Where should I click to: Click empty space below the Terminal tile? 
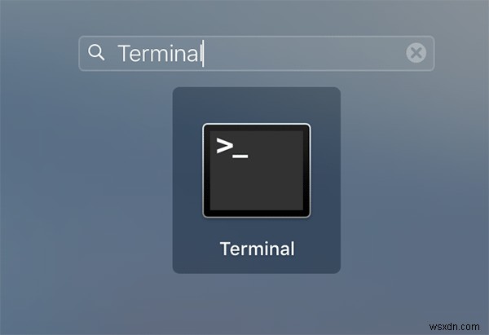tap(257, 302)
